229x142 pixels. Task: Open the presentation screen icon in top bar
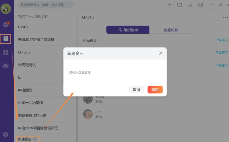(x=190, y=5)
